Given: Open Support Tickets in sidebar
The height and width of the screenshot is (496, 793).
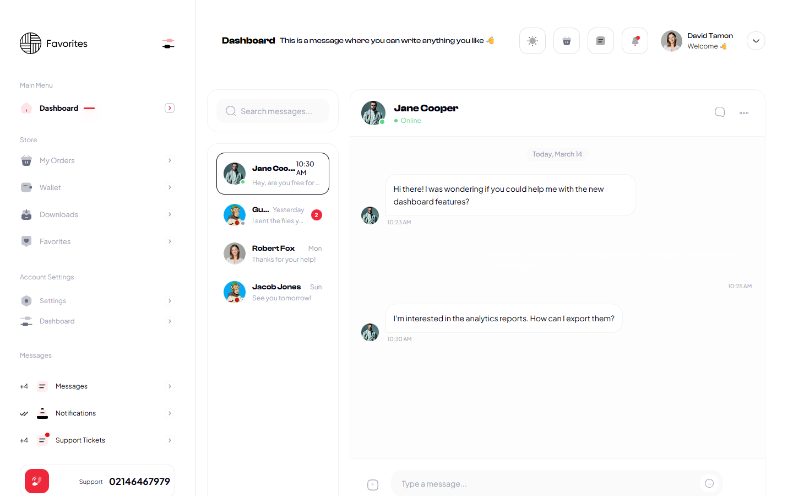Looking at the screenshot, I should click(x=80, y=440).
